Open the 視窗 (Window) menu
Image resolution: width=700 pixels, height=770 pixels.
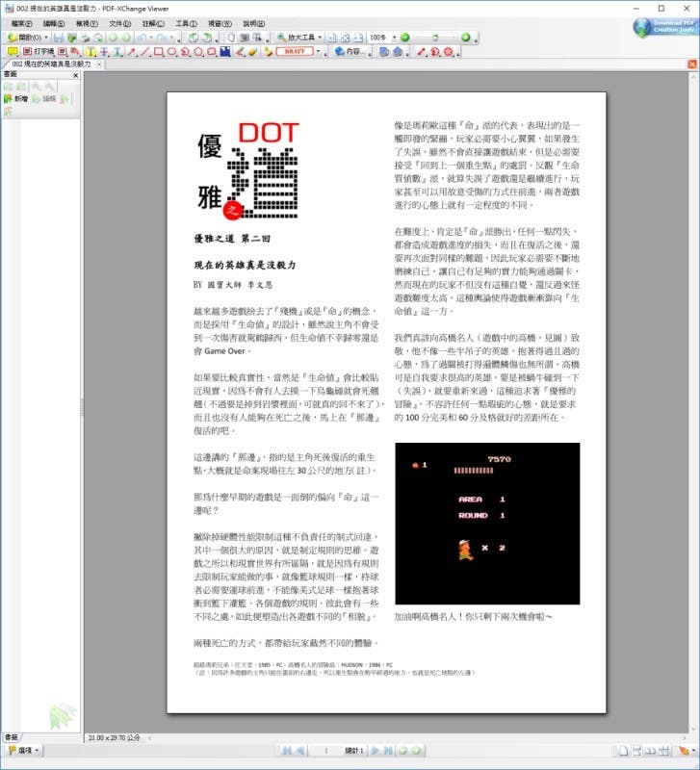click(220, 23)
